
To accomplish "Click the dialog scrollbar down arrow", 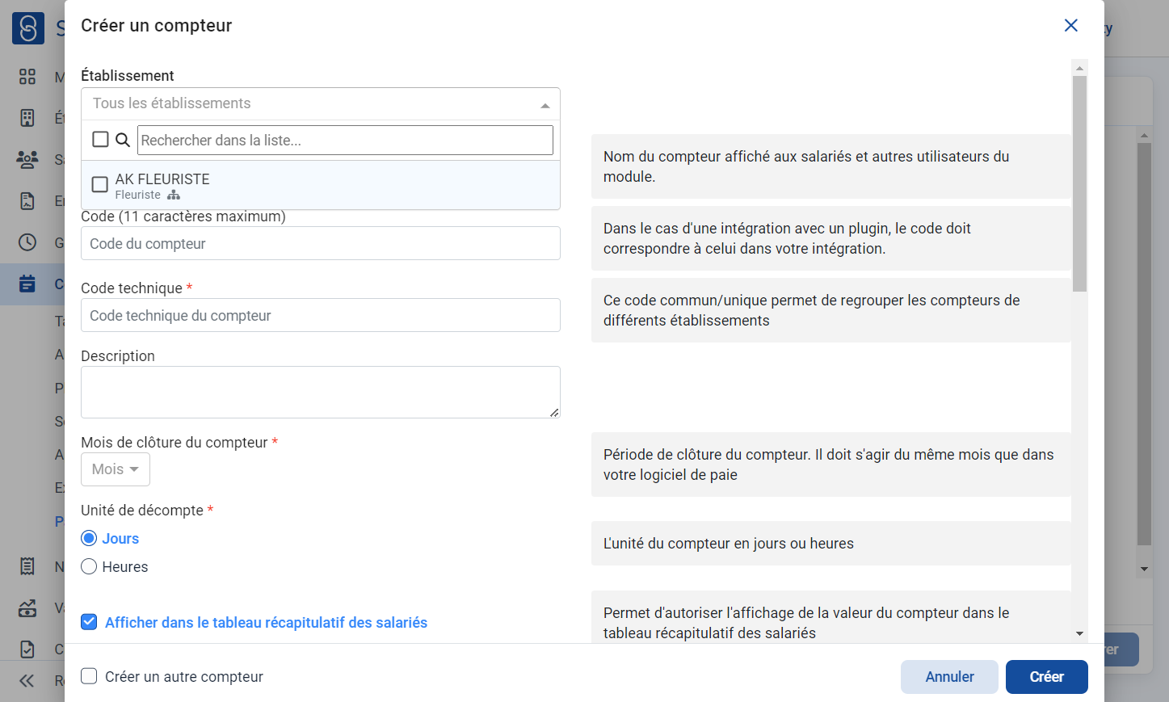I will click(x=1079, y=634).
